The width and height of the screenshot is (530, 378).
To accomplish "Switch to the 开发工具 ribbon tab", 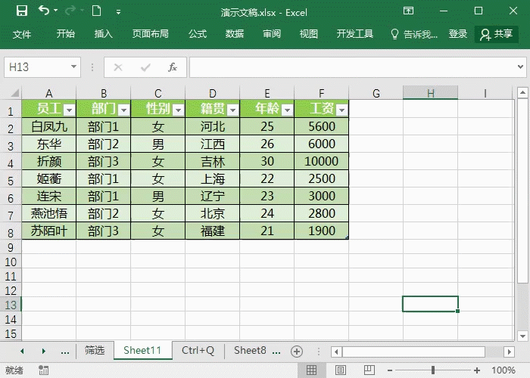I will tap(354, 34).
